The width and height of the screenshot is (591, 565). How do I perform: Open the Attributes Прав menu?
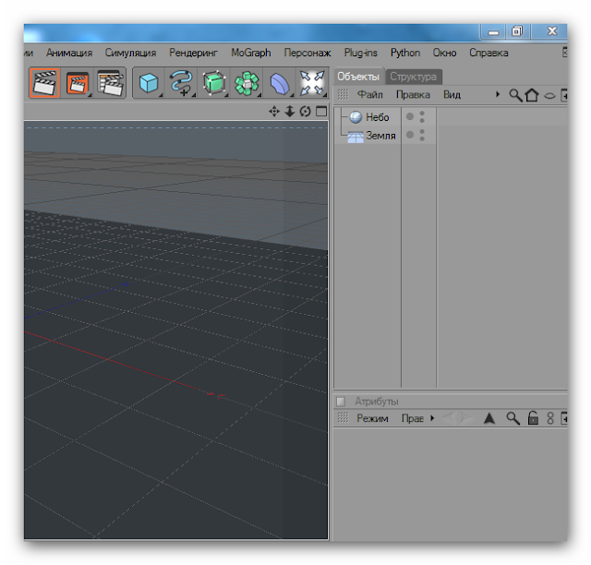(x=413, y=418)
